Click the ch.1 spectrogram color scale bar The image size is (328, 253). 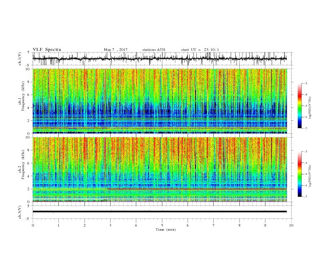300,106
